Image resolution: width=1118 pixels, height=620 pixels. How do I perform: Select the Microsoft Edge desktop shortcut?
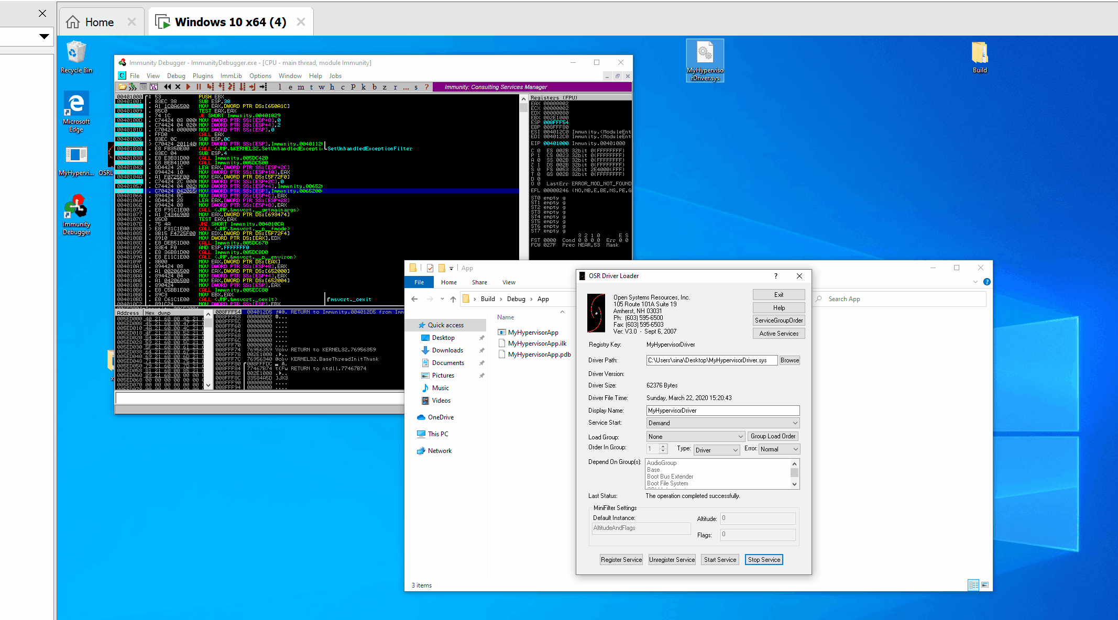click(76, 112)
